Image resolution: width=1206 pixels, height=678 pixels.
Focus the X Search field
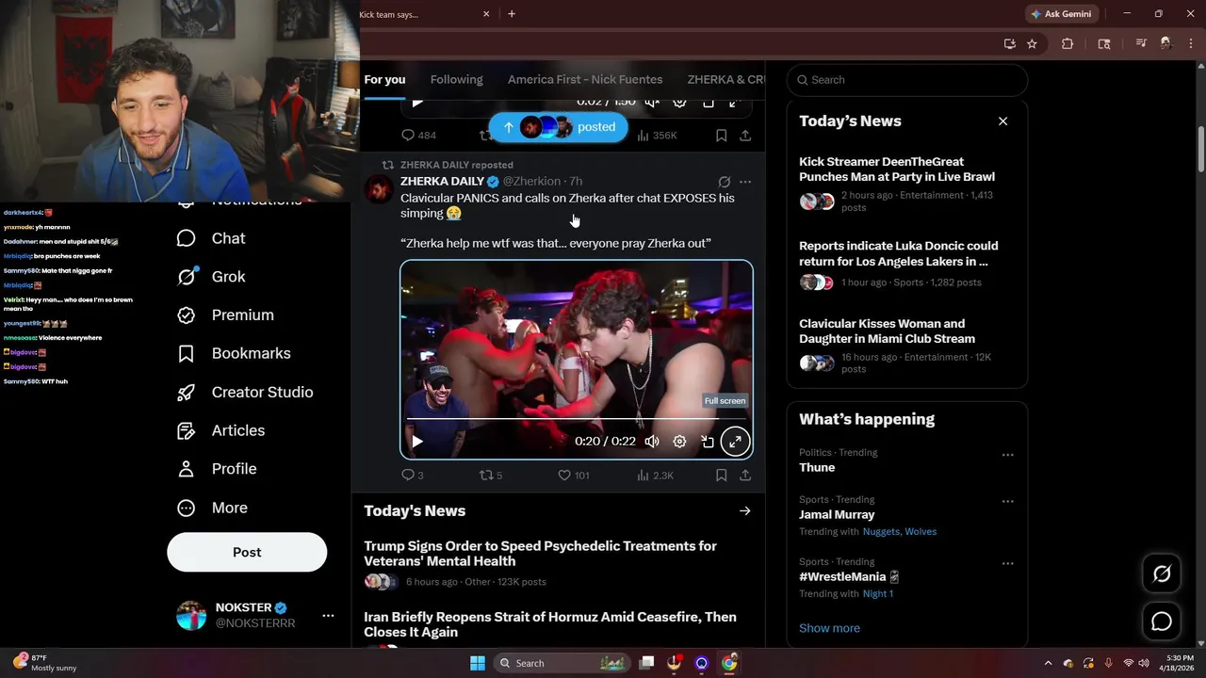point(906,80)
